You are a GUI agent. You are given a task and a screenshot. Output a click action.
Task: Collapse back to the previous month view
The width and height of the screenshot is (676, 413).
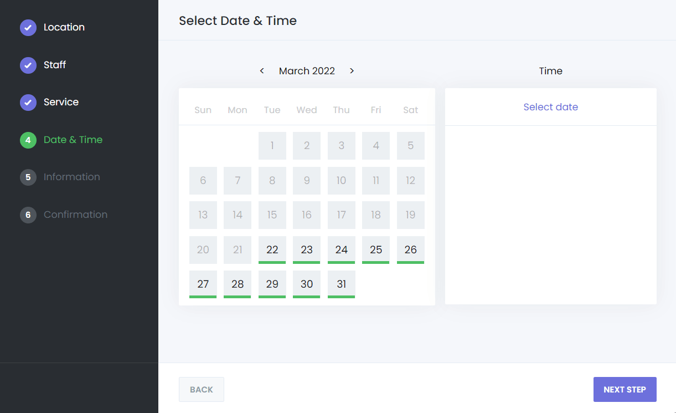pyautogui.click(x=262, y=70)
